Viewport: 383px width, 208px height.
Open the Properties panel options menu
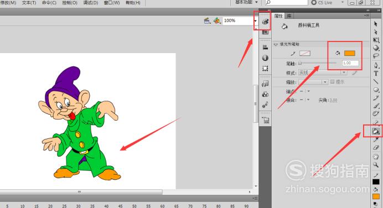tap(366, 15)
